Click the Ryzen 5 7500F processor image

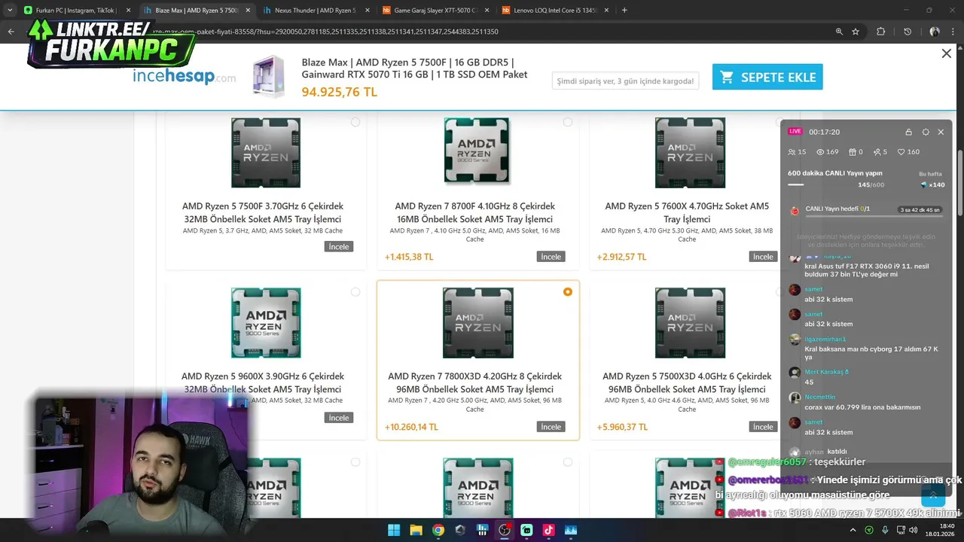266,153
